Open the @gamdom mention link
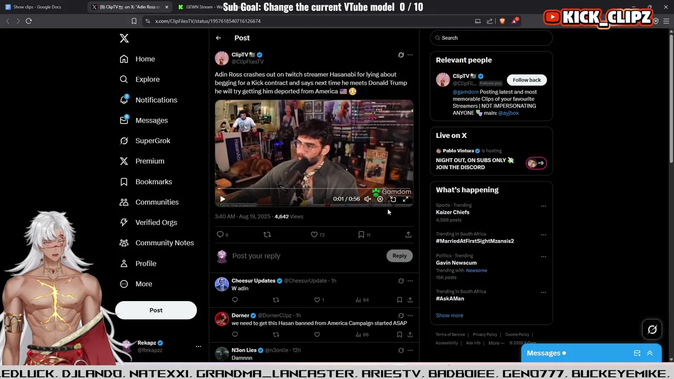674x379 pixels. [465, 92]
